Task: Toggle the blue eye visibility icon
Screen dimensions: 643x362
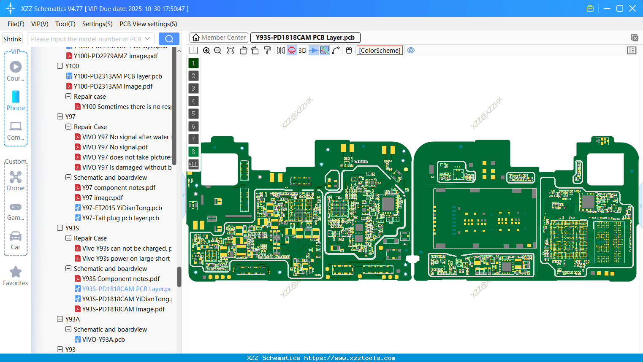Action: (411, 50)
